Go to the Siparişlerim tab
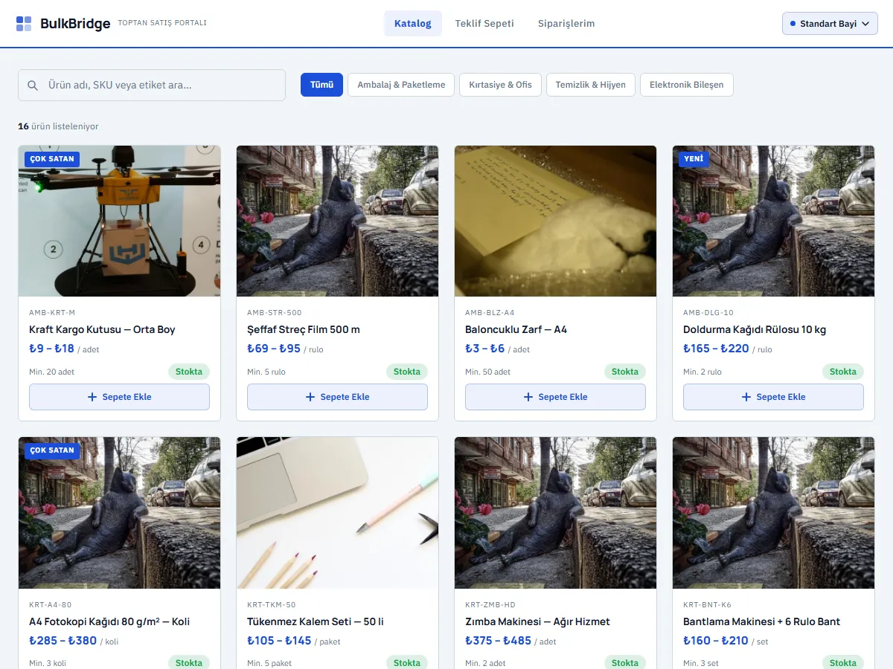Image resolution: width=893 pixels, height=669 pixels. pos(566,24)
